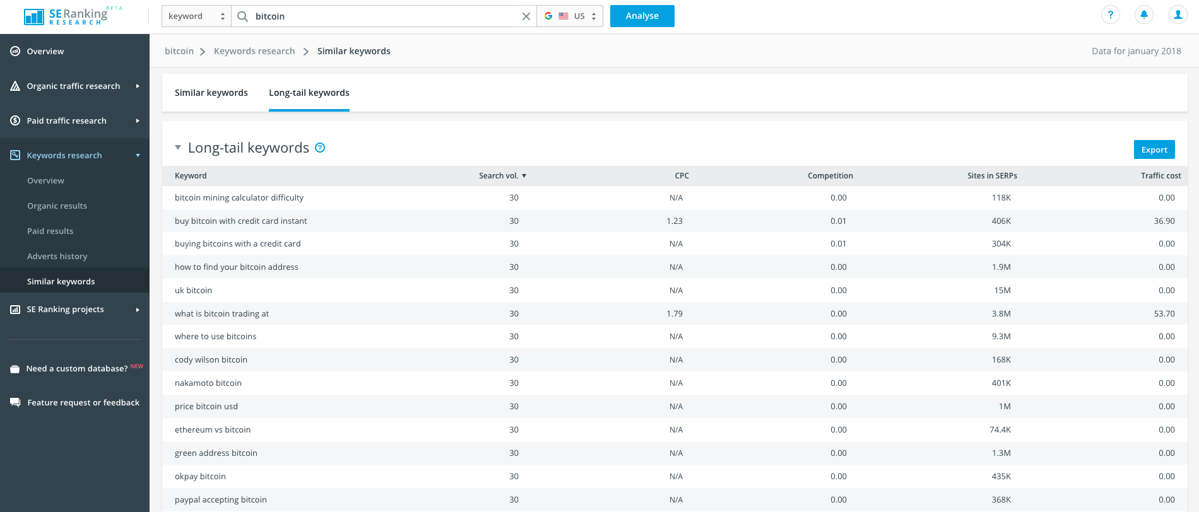Image resolution: width=1199 pixels, height=512 pixels.
Task: Export the long-tail keywords table
Action: (1154, 149)
